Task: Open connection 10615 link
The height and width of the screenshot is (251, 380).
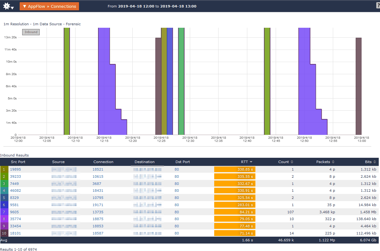Action: tap(98, 176)
